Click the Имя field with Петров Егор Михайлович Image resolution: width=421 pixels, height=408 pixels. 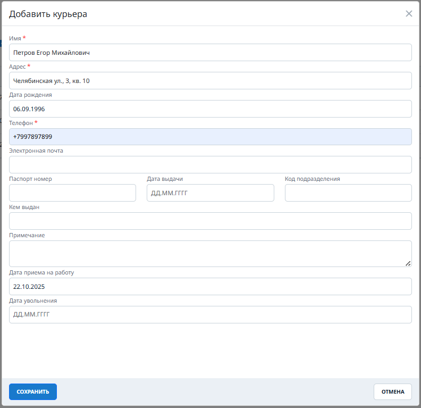point(210,53)
